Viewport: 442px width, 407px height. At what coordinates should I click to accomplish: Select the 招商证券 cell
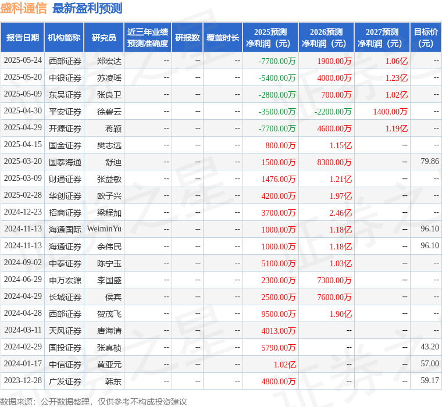tap(65, 213)
